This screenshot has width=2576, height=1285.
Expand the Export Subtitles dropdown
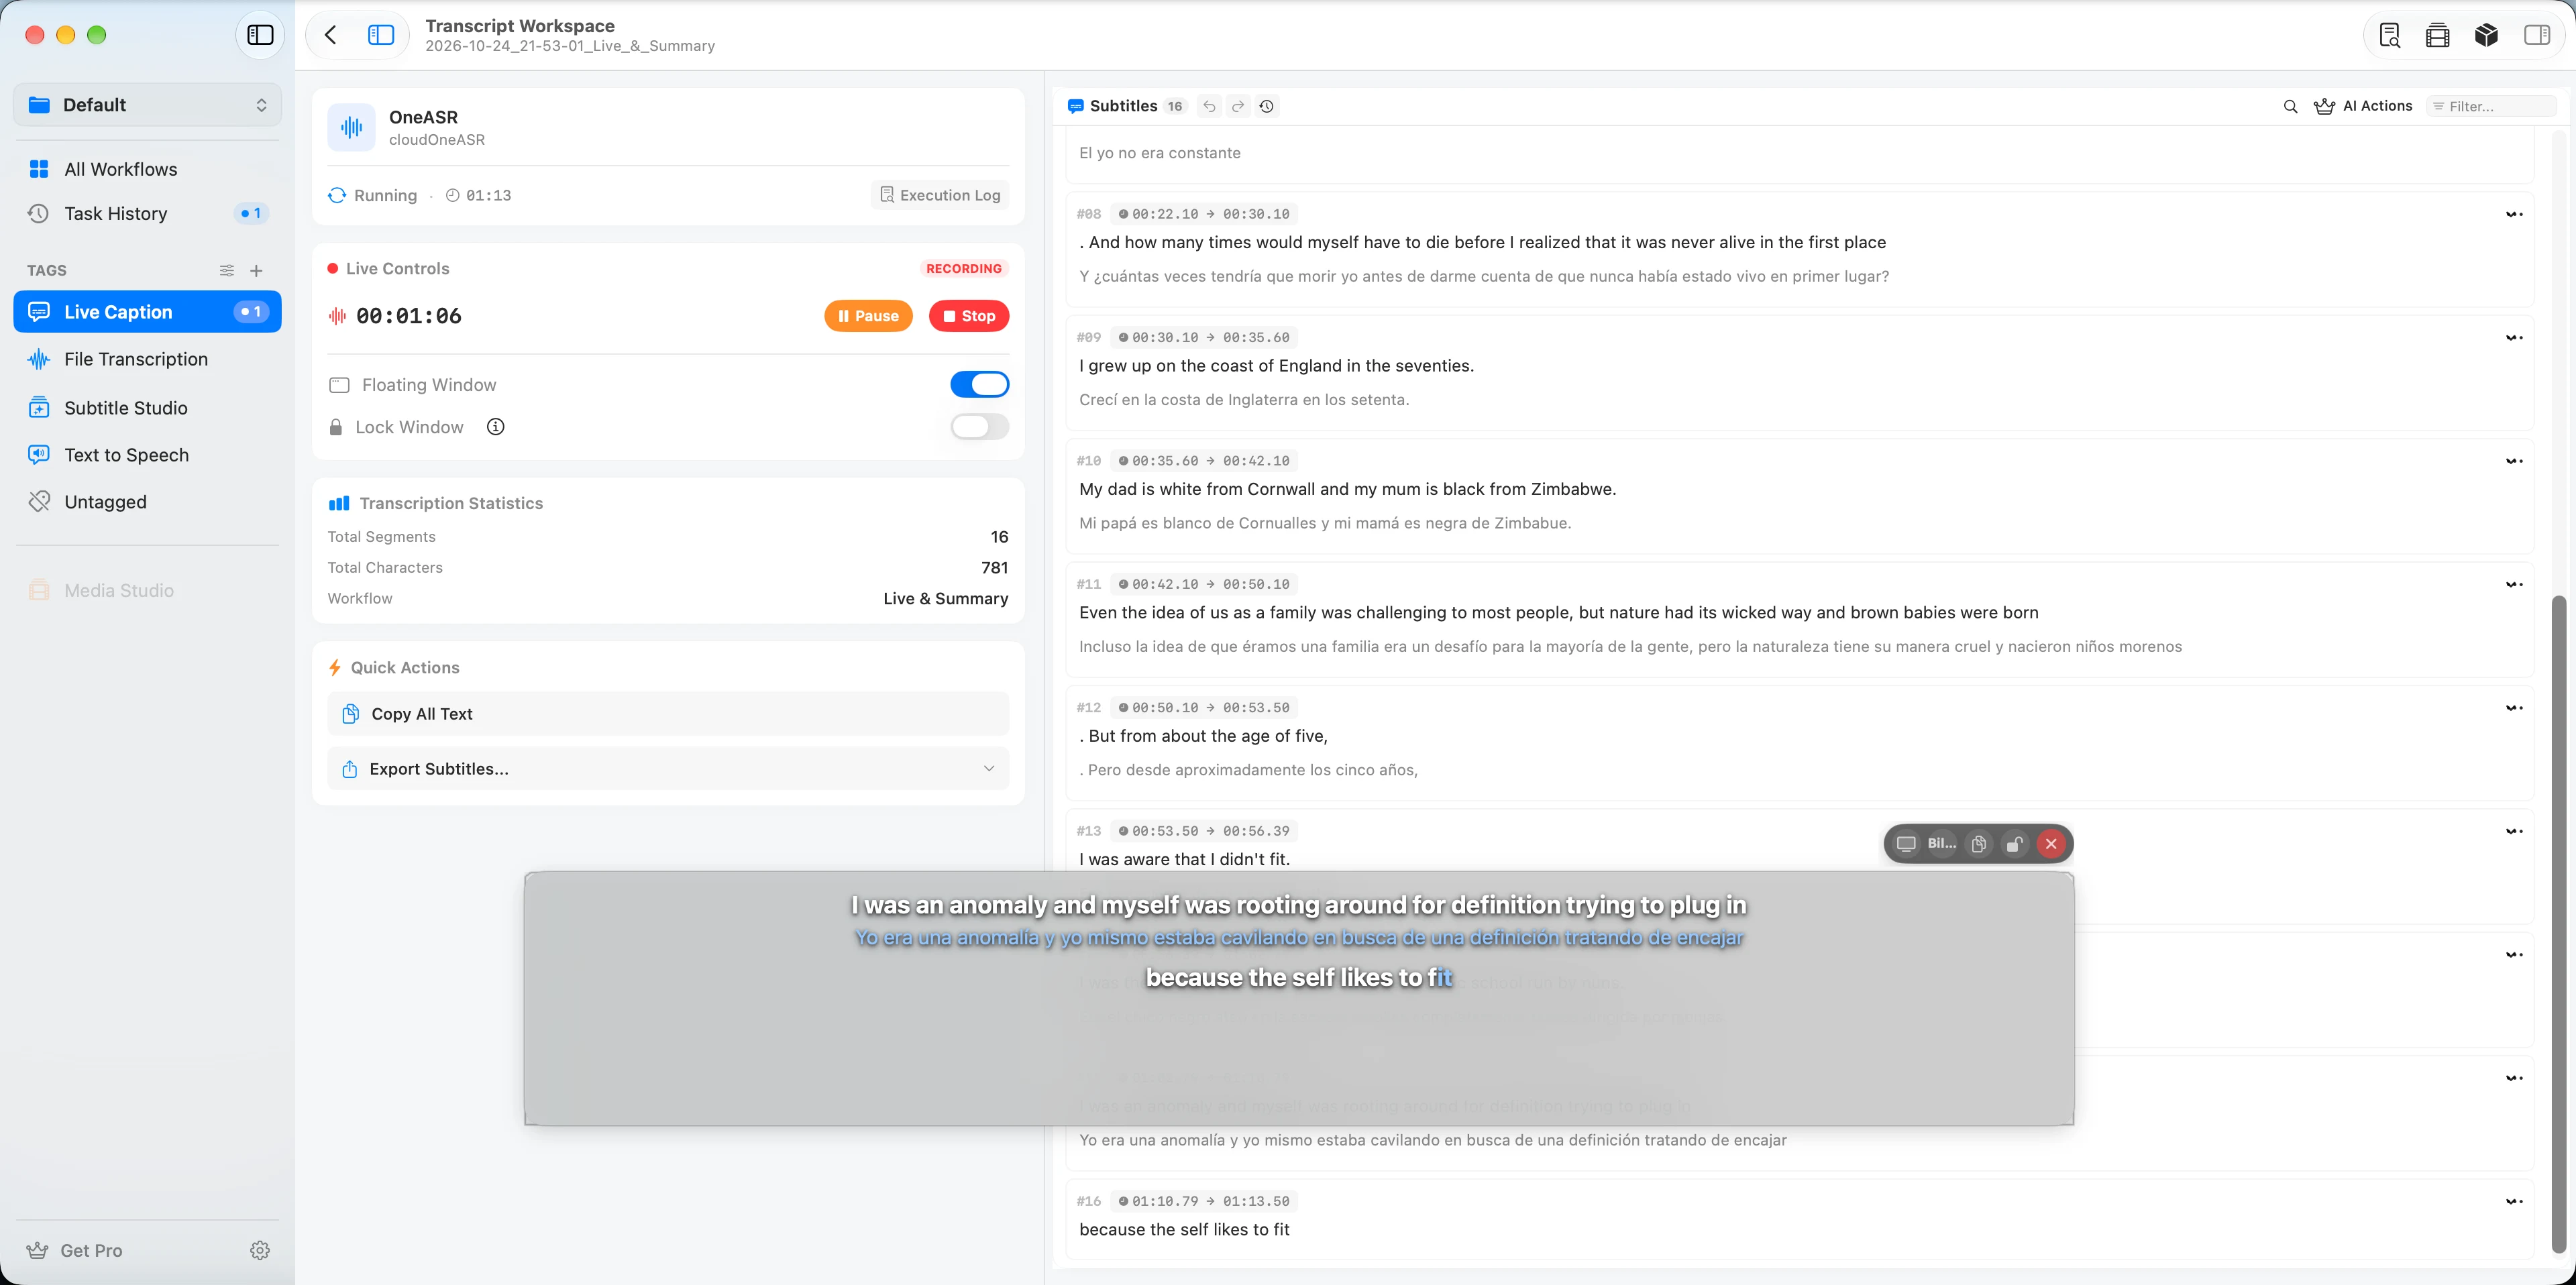click(668, 769)
